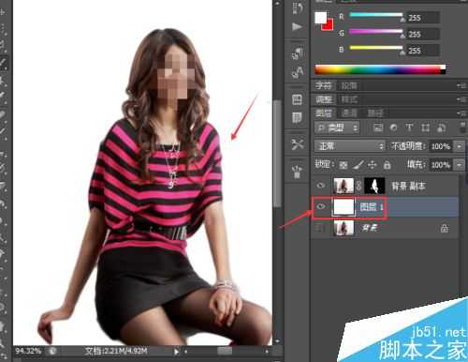Switch to the 字符 tab
This screenshot has width=468, height=362.
tap(323, 85)
